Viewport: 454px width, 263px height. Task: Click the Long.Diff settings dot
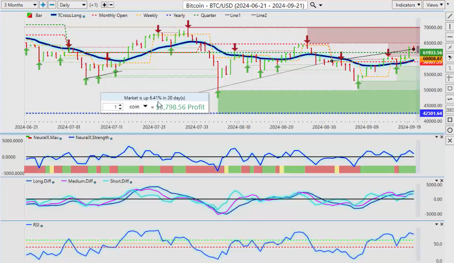[x=53, y=182]
